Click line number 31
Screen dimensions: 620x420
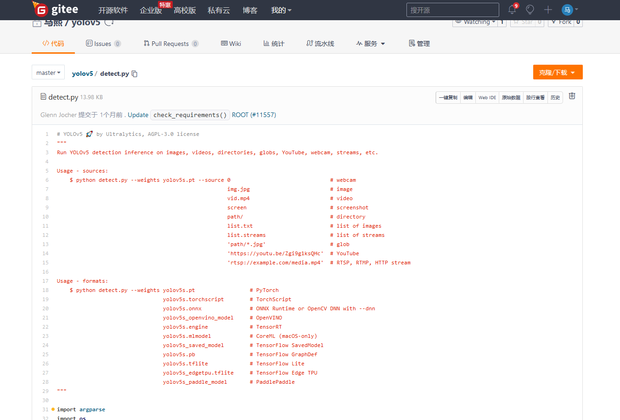tap(45, 409)
